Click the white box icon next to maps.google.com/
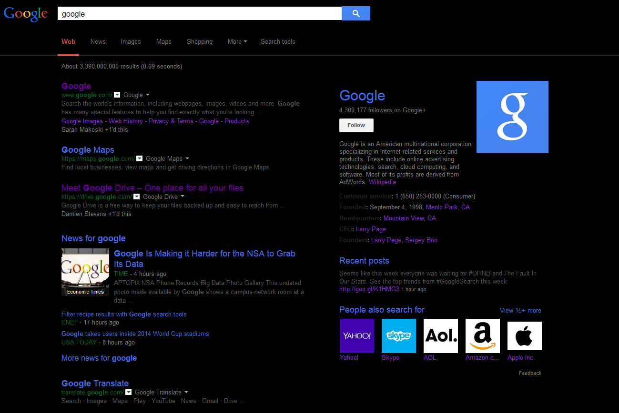619x413 pixels. 140,158
